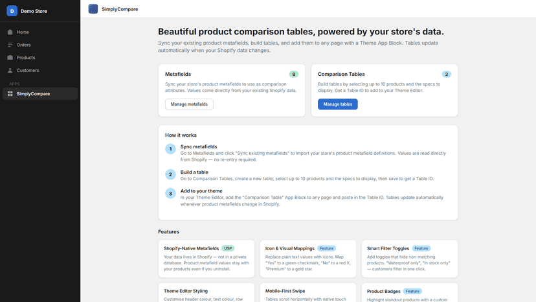Click the Demo Store name text
This screenshot has height=302, width=536.
point(34,11)
